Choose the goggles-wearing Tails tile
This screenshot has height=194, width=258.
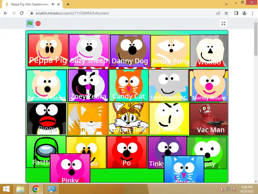[128, 118]
